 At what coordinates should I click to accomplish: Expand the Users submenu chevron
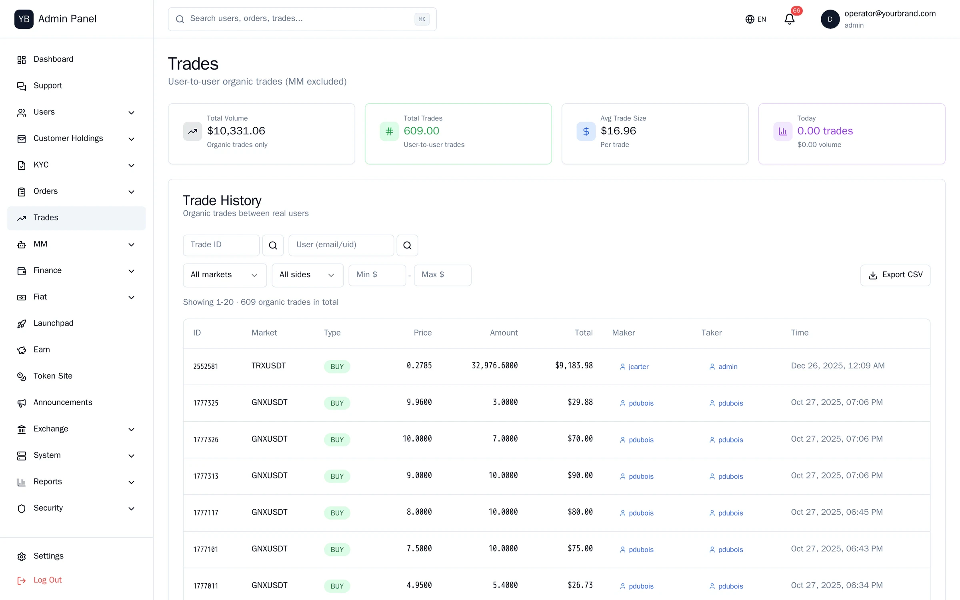[131, 112]
